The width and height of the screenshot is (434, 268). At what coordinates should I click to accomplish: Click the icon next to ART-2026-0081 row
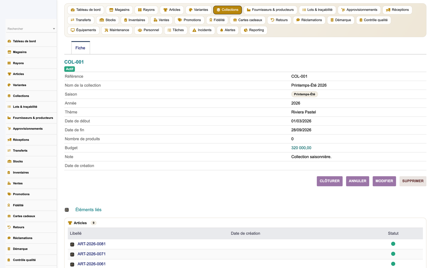[72, 244]
